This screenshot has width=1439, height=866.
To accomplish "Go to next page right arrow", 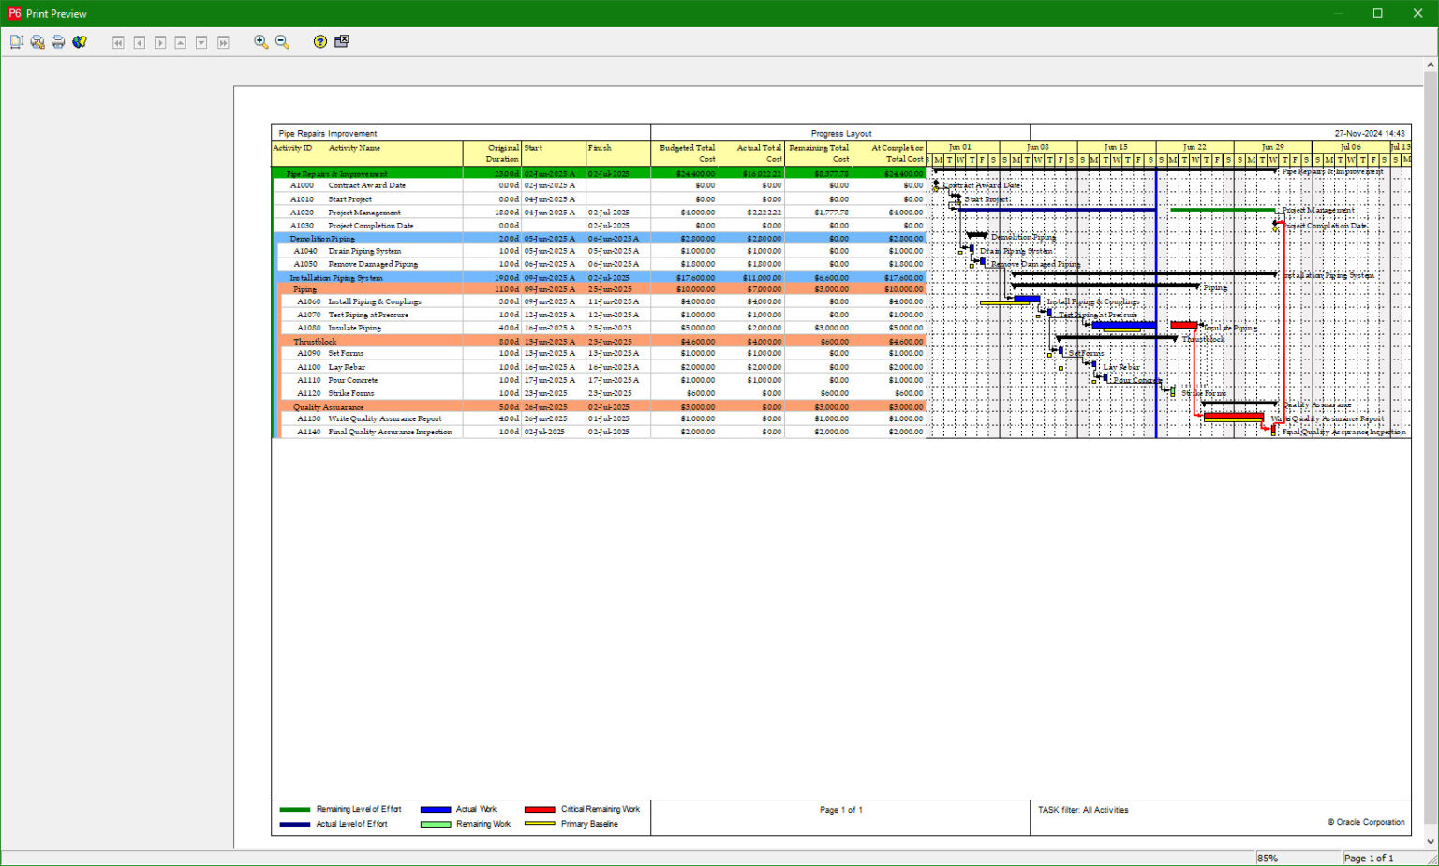I will (160, 42).
